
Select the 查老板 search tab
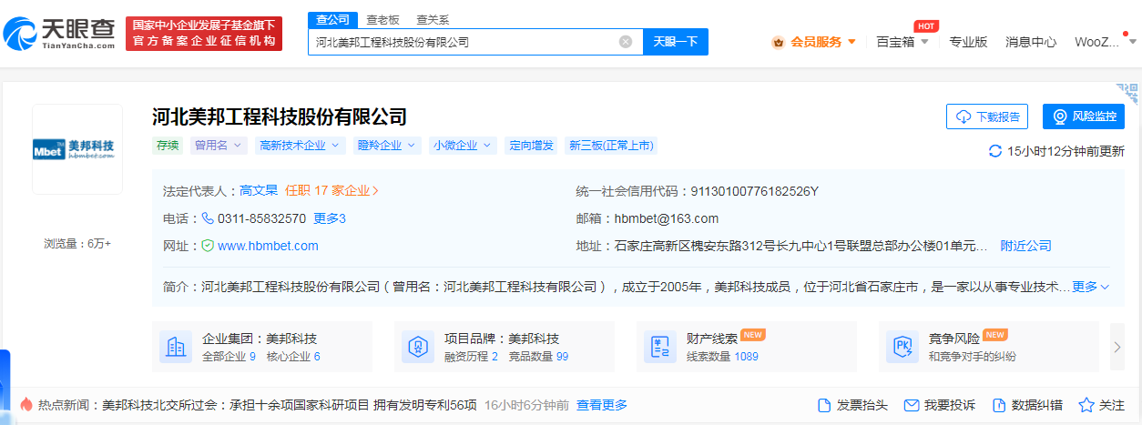click(x=382, y=20)
